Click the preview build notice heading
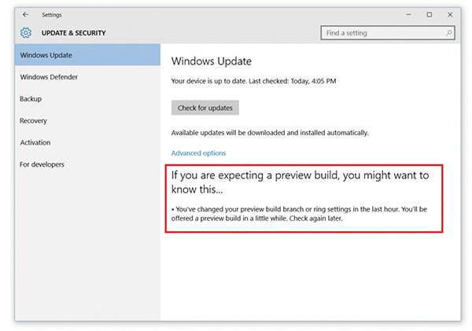This screenshot has width=472, height=331. pyautogui.click(x=300, y=182)
